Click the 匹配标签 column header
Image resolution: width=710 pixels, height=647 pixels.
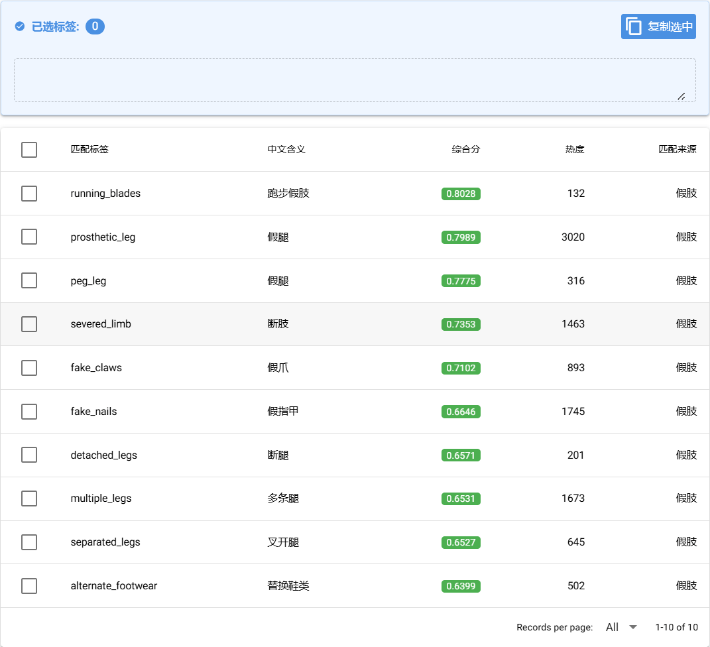(89, 150)
